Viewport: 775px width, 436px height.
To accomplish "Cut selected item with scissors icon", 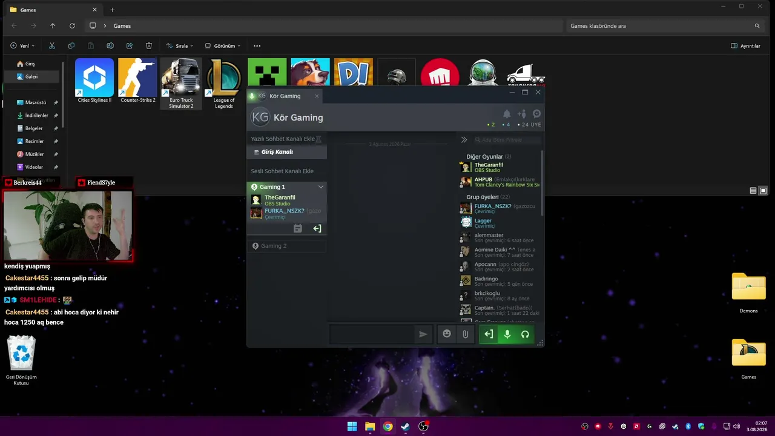I will click(x=52, y=45).
